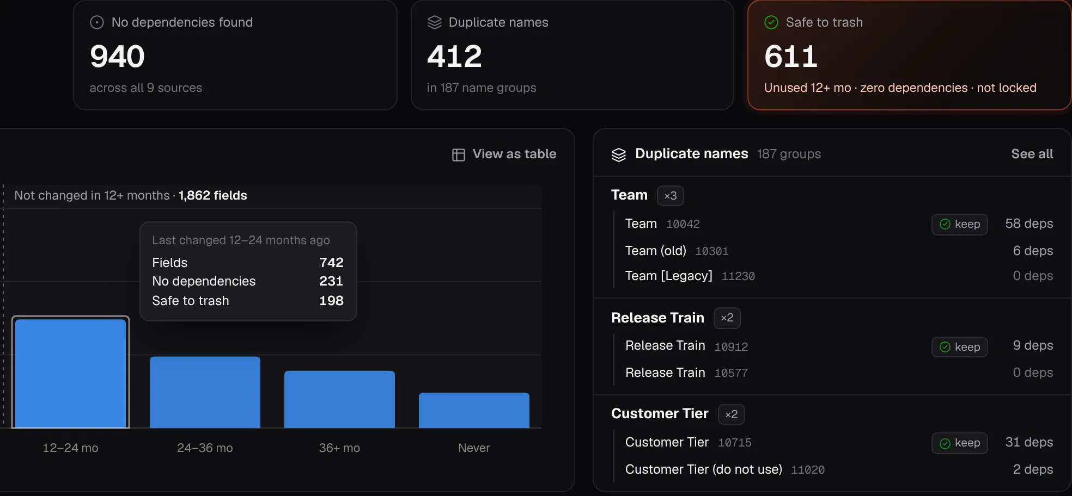
Task: Select the 24–36 mo bar in chart
Action: (205, 392)
